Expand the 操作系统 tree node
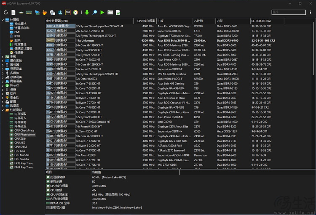Image resolution: width=316 pixels, height=215 pixels. coord(3,61)
